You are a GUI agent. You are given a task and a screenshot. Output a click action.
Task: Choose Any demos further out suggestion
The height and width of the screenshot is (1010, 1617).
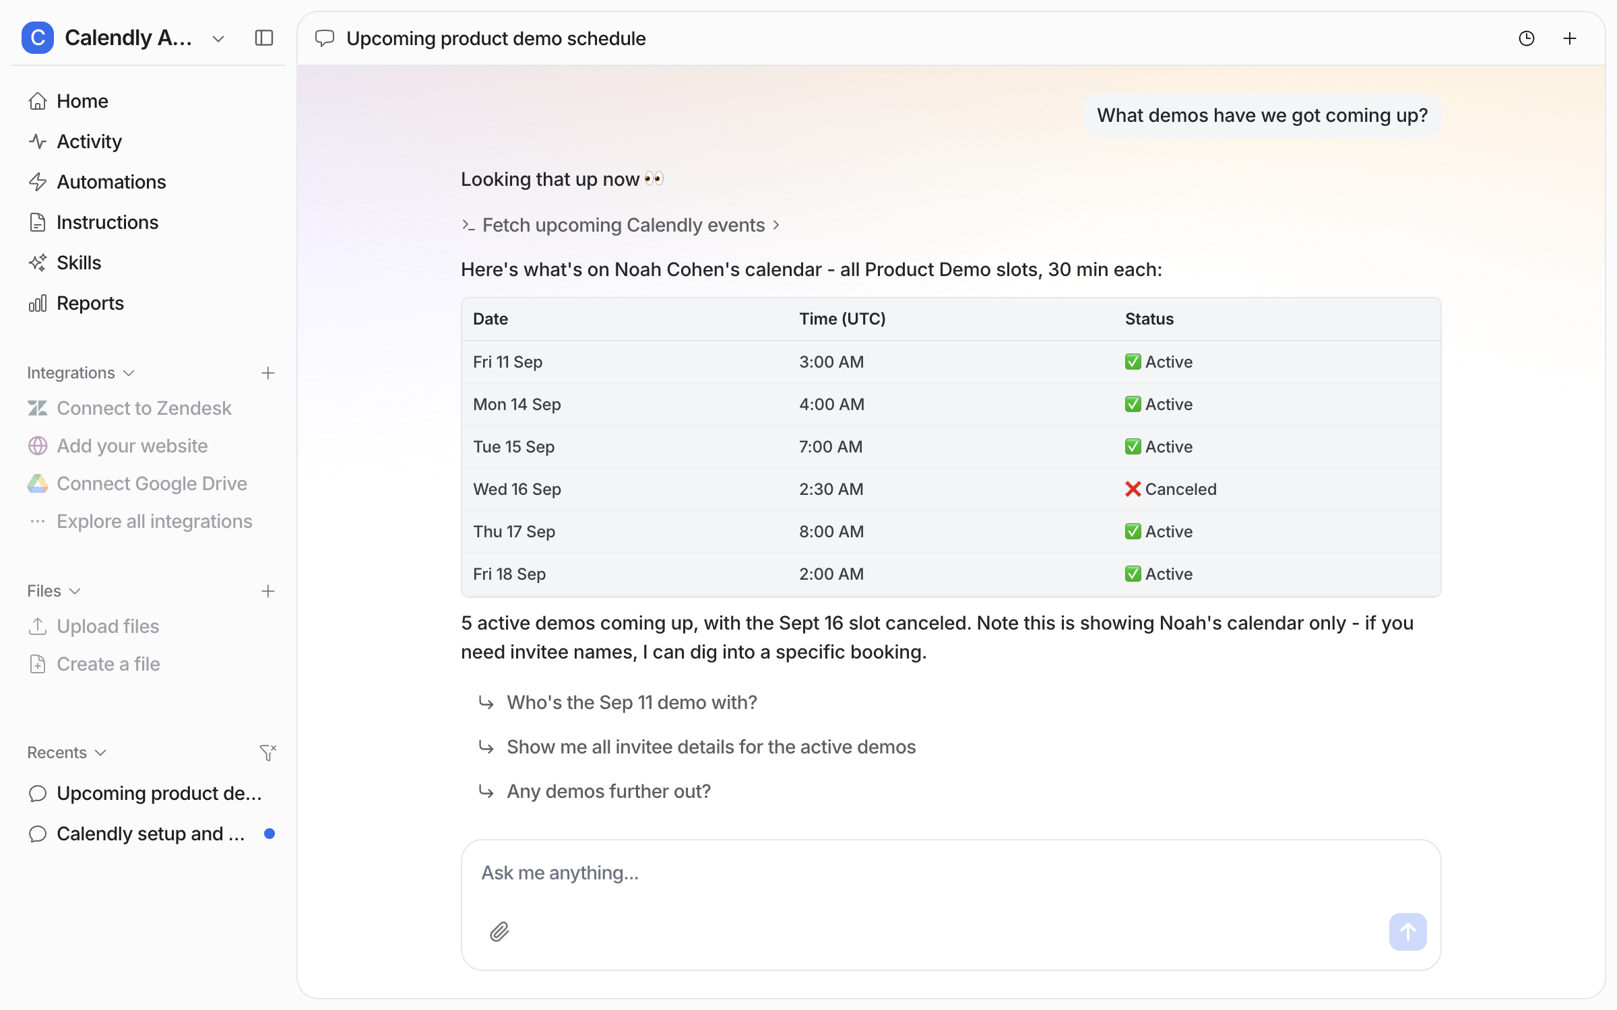(608, 791)
